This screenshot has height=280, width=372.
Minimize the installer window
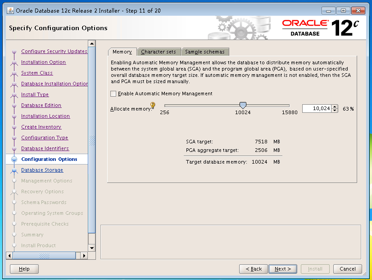(x=328, y=11)
